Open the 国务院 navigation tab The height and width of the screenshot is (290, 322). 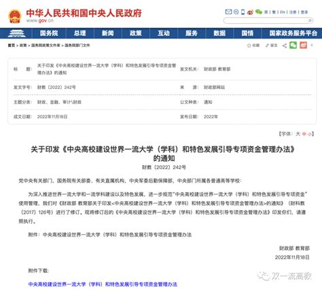[x=49, y=33]
